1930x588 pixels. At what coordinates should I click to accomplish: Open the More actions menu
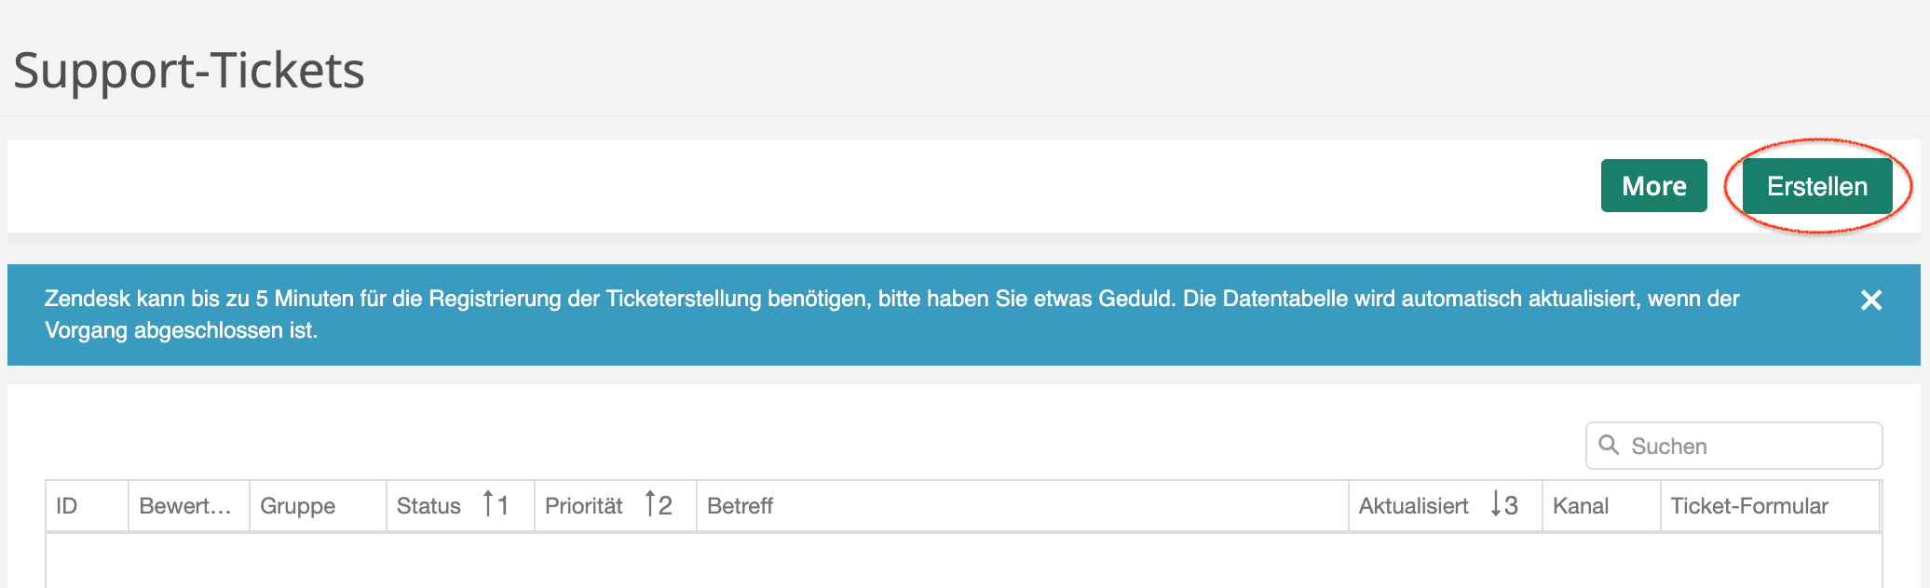[x=1653, y=186]
